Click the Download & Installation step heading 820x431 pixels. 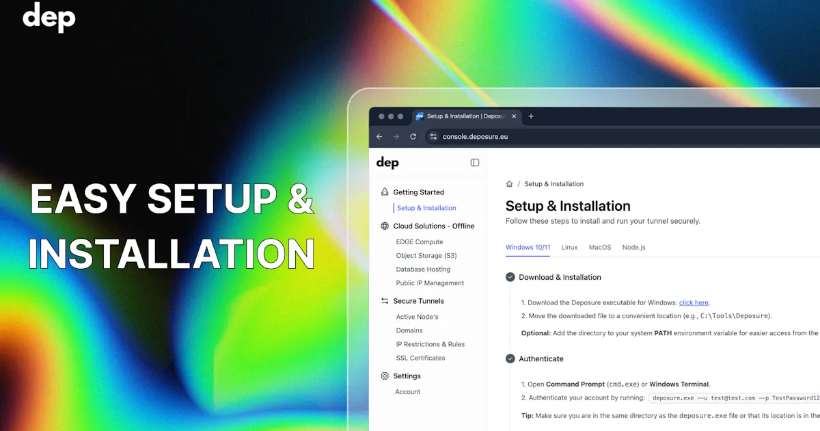(x=560, y=277)
